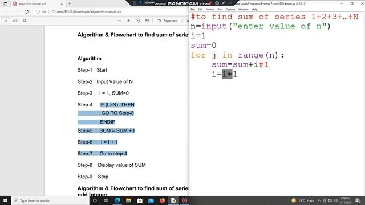Zoom in the PDF view
The width and height of the screenshot is (365, 205).
[128, 20]
